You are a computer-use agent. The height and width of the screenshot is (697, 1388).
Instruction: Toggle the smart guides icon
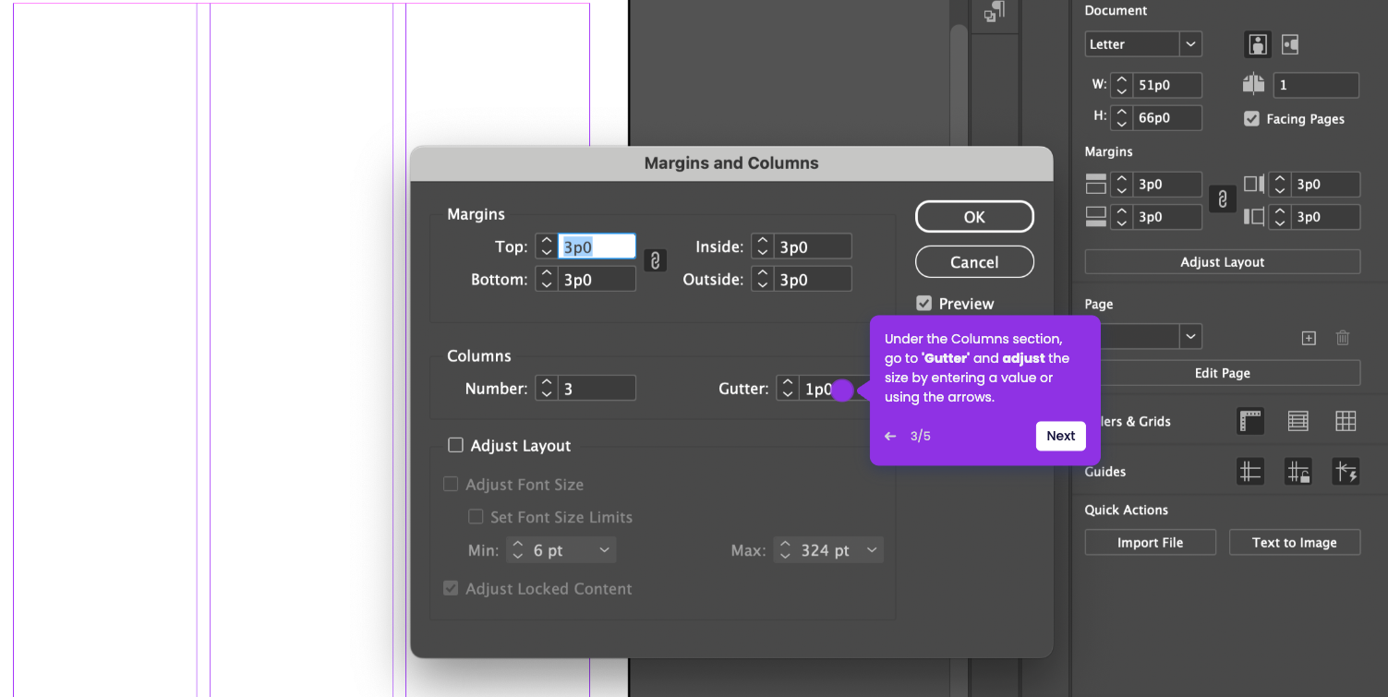(x=1346, y=472)
